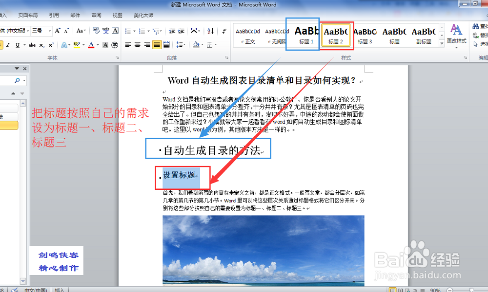Close the navigation pane
The image size is (488, 292).
pos(24,69)
